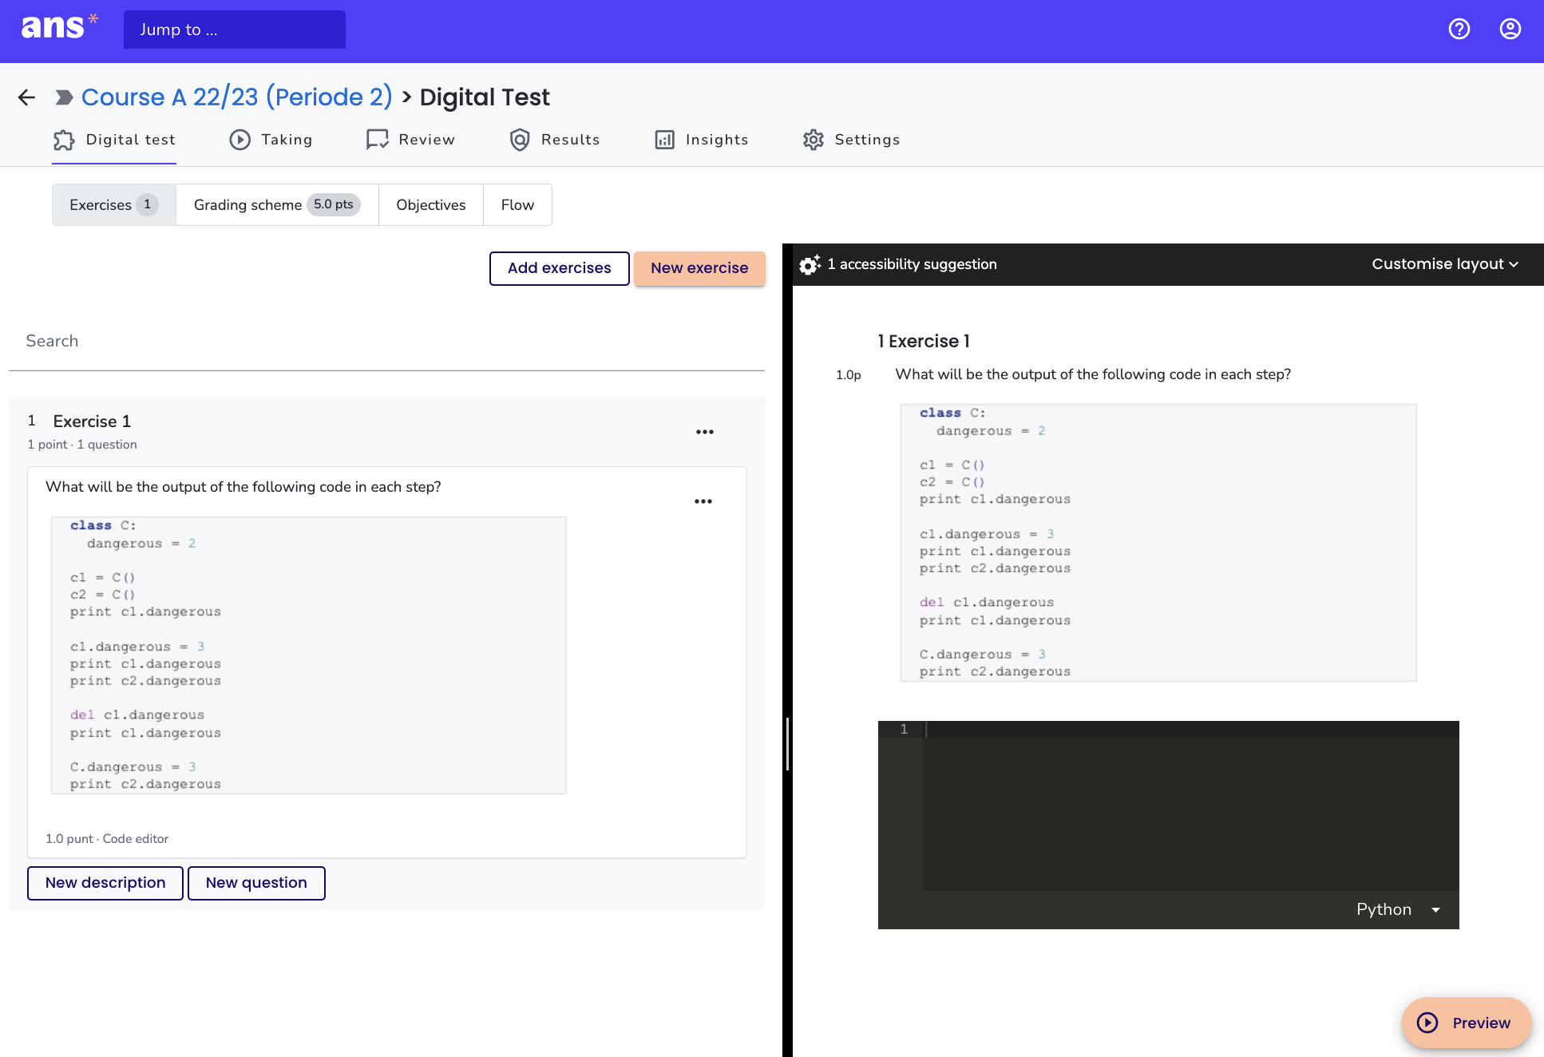
Task: Open the Objectives sub-tab
Action: [x=431, y=205]
